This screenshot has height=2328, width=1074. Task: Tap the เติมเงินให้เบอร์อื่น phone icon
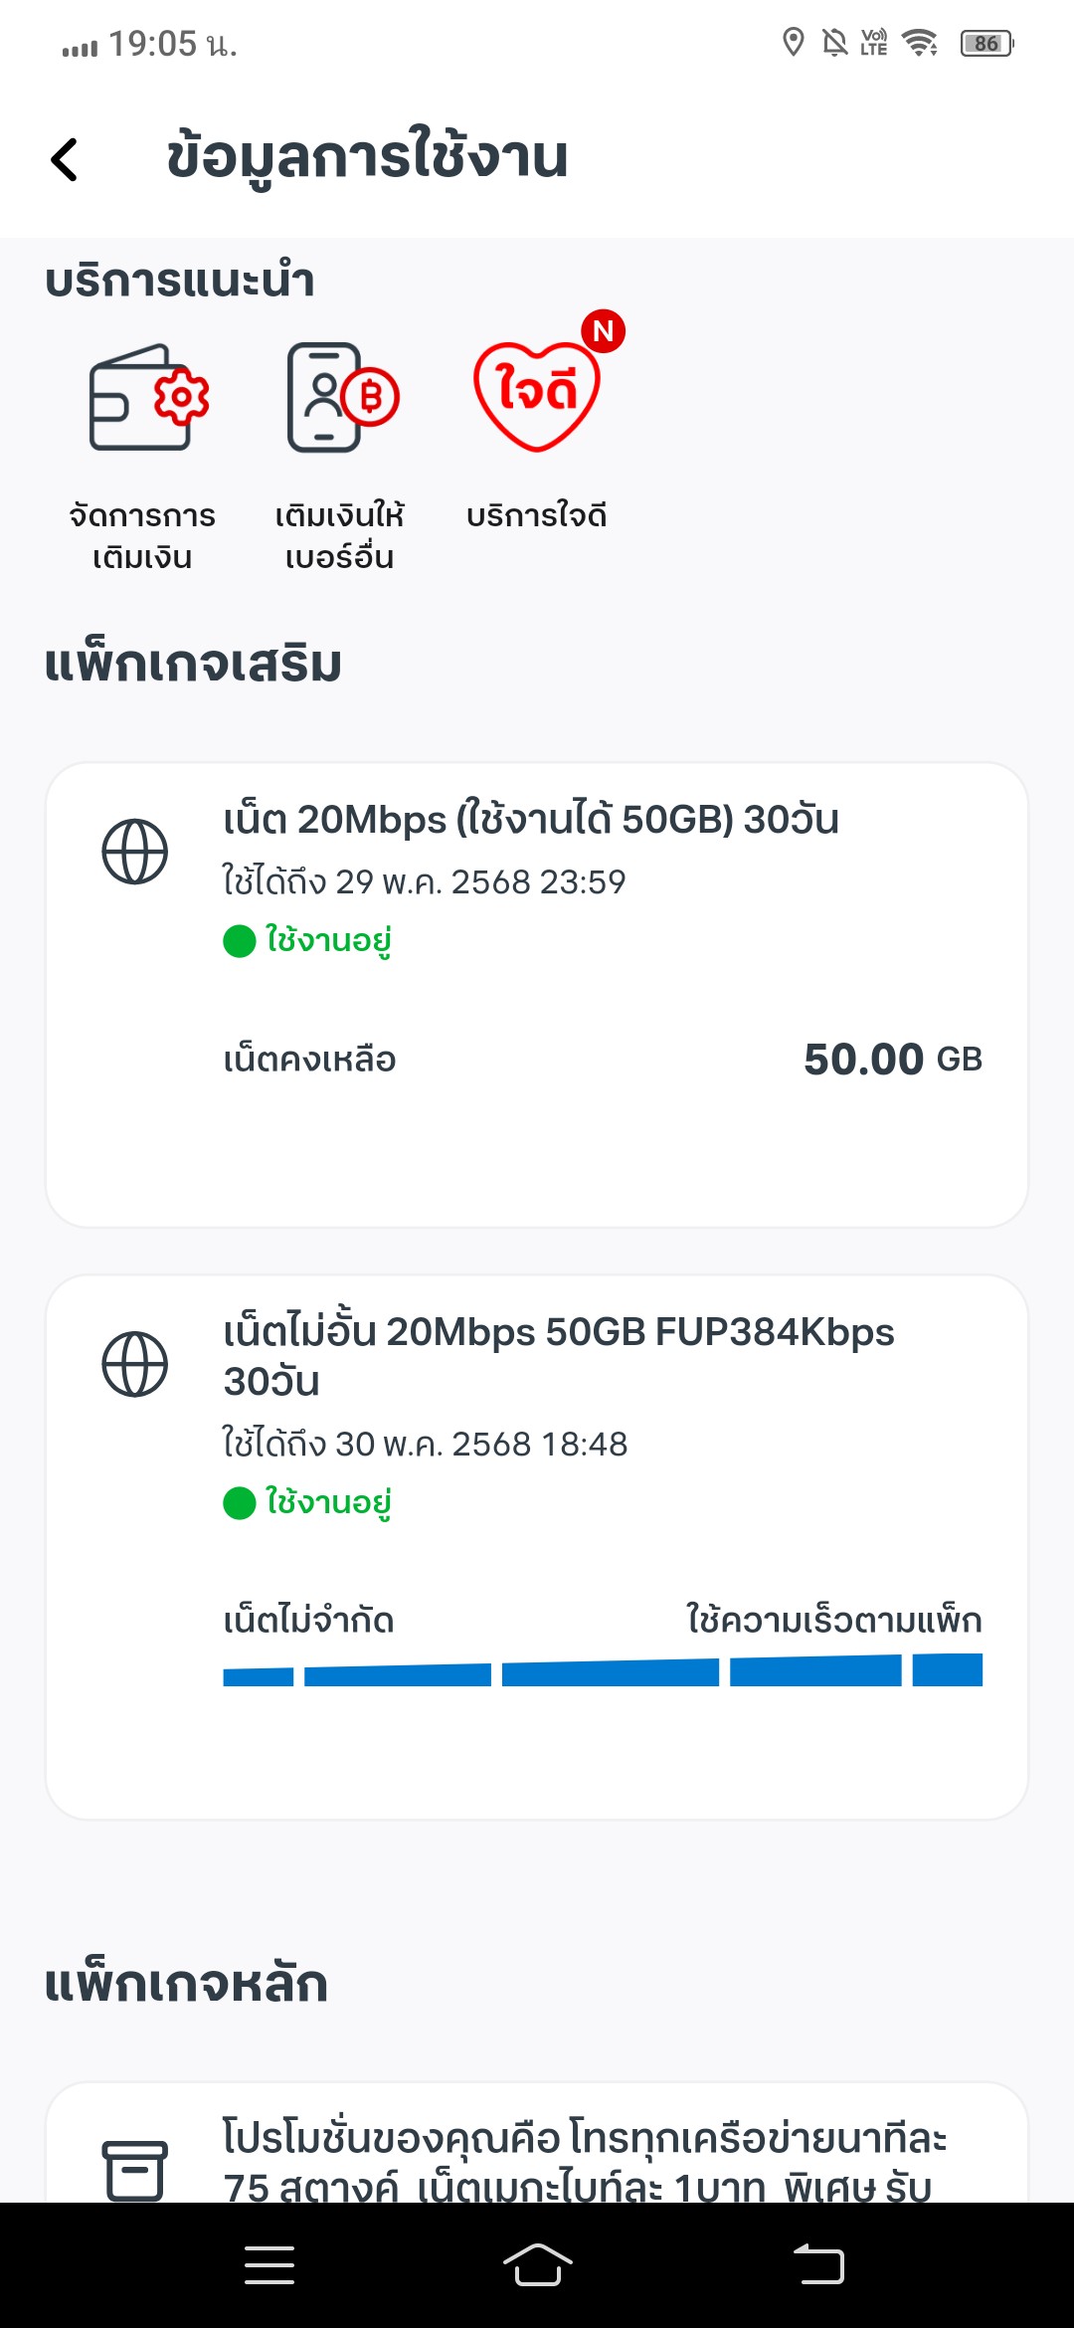pos(341,397)
